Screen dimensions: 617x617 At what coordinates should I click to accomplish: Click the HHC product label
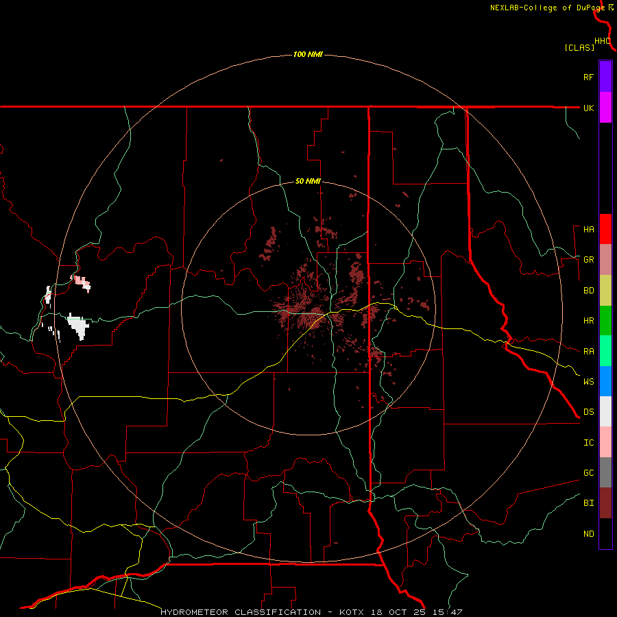coord(602,41)
